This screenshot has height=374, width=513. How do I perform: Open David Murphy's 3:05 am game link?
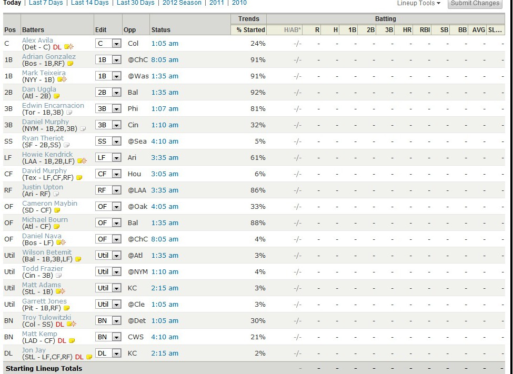click(x=165, y=174)
